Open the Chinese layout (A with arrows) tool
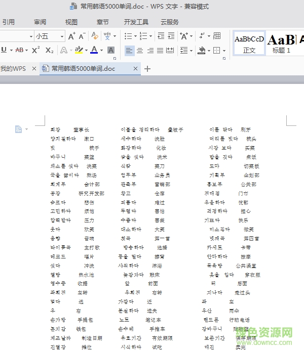 tap(184, 36)
